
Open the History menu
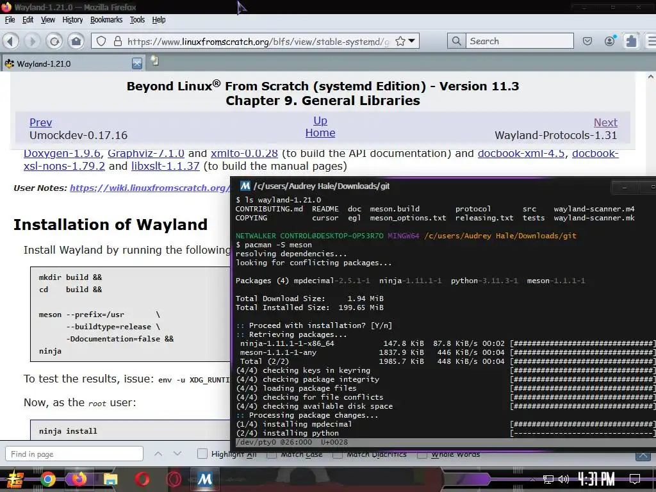[72, 20]
